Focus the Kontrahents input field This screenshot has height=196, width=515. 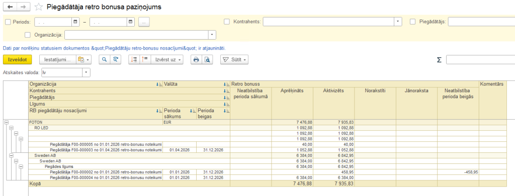click(328, 22)
